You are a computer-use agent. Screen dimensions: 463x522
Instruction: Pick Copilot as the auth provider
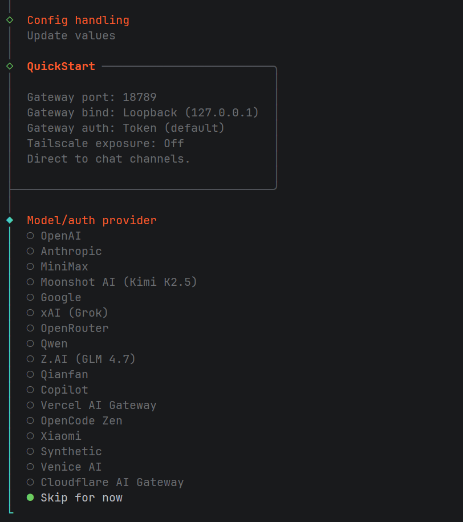[x=57, y=390]
